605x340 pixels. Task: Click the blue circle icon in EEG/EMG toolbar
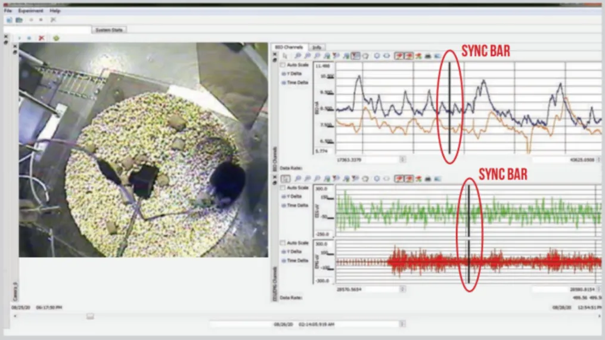tap(377, 179)
